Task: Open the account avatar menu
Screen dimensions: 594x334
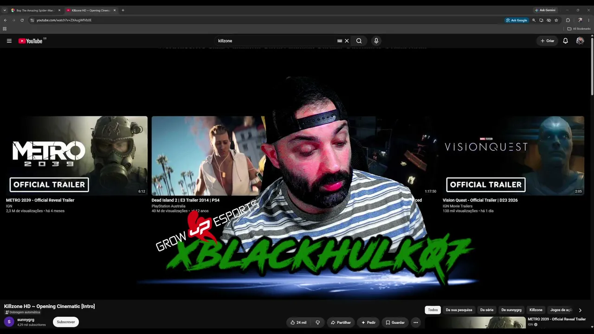Action: click(580, 41)
